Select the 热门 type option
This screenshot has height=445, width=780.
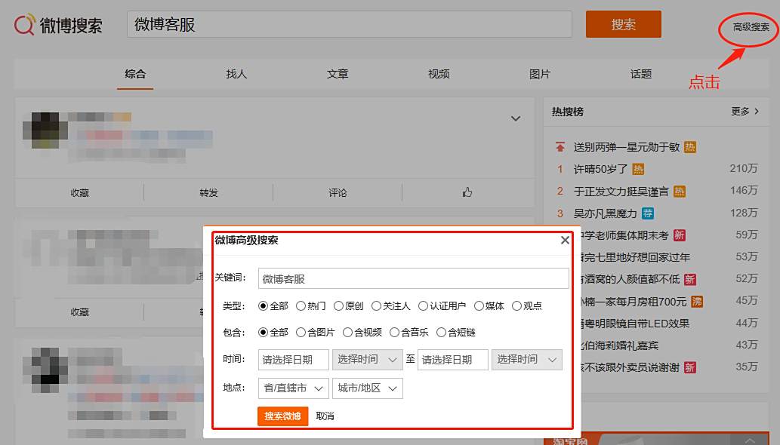[x=301, y=306]
